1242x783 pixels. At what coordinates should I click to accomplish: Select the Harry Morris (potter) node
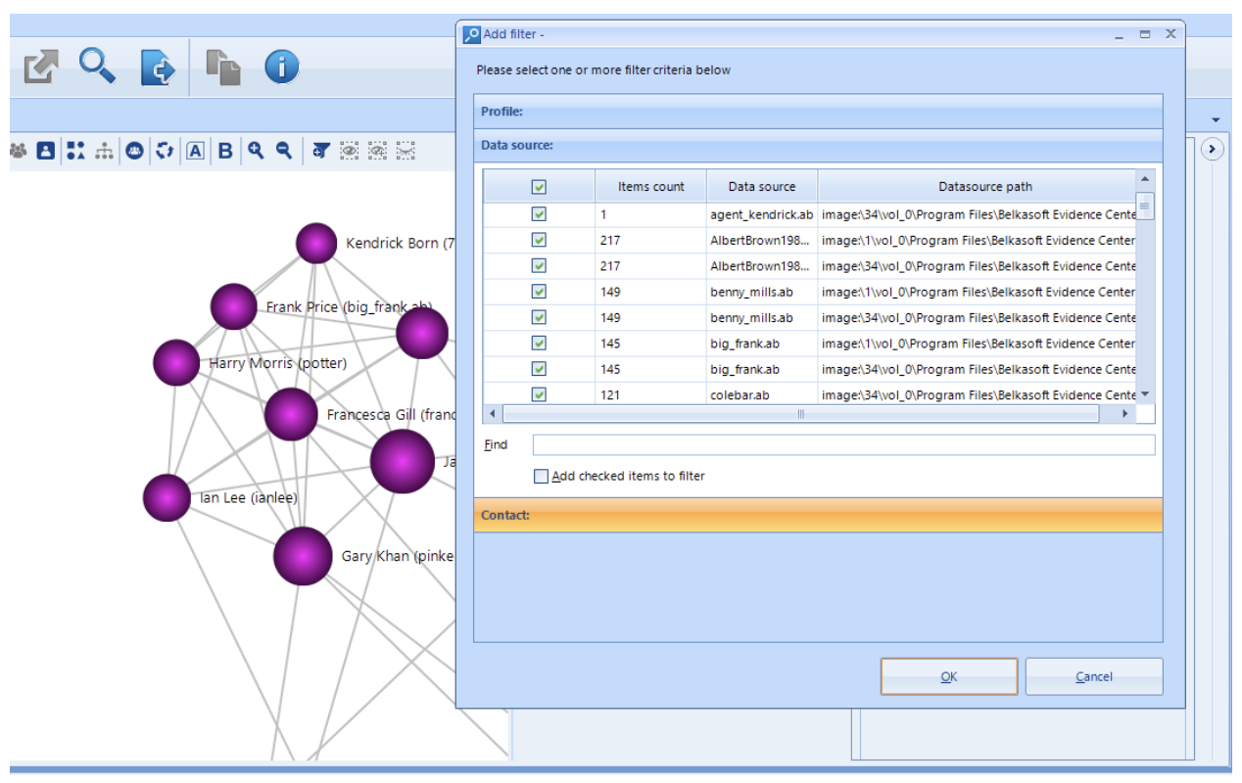click(x=176, y=362)
